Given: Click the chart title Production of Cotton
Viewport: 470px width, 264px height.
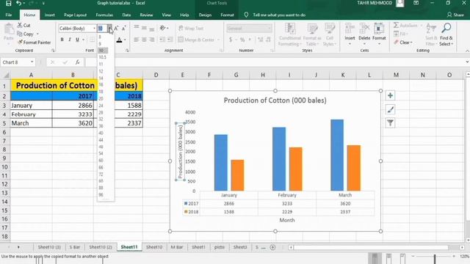Looking at the screenshot, I should 275,100.
